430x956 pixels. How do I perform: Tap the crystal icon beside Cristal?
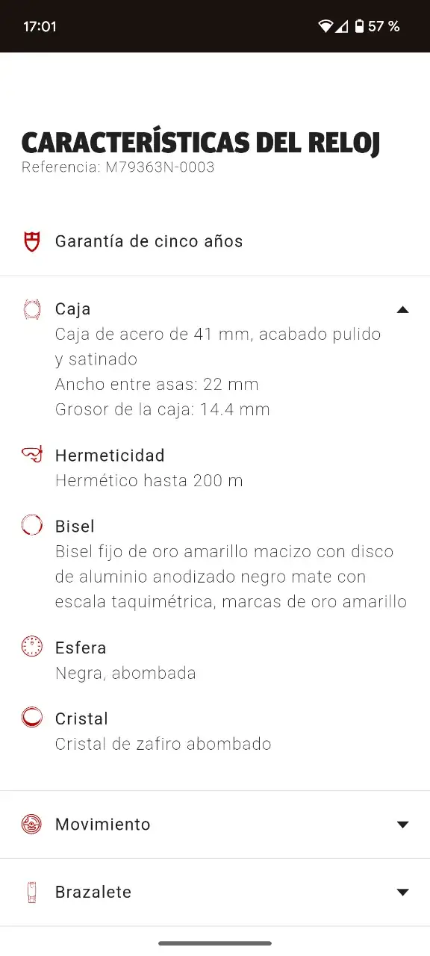coord(31,718)
